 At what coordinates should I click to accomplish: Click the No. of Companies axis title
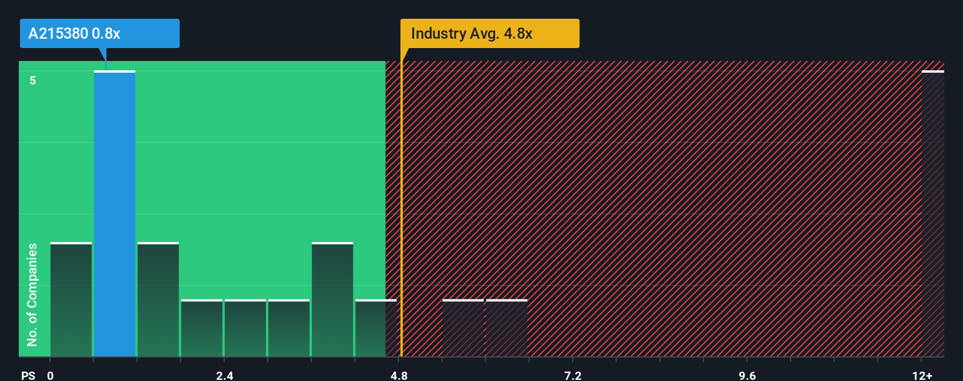coord(32,294)
